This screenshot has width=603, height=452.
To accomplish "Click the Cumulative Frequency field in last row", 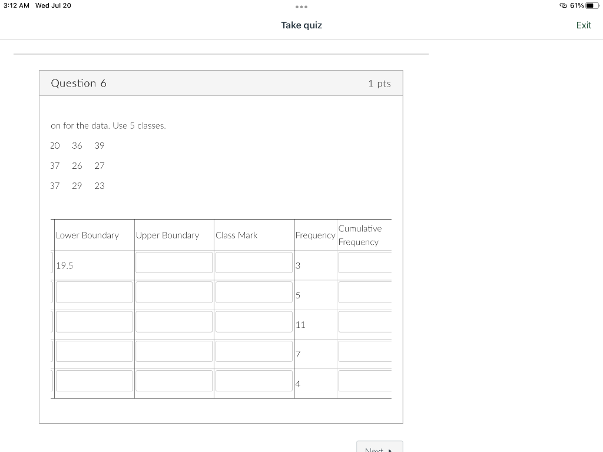I will 364,380.
